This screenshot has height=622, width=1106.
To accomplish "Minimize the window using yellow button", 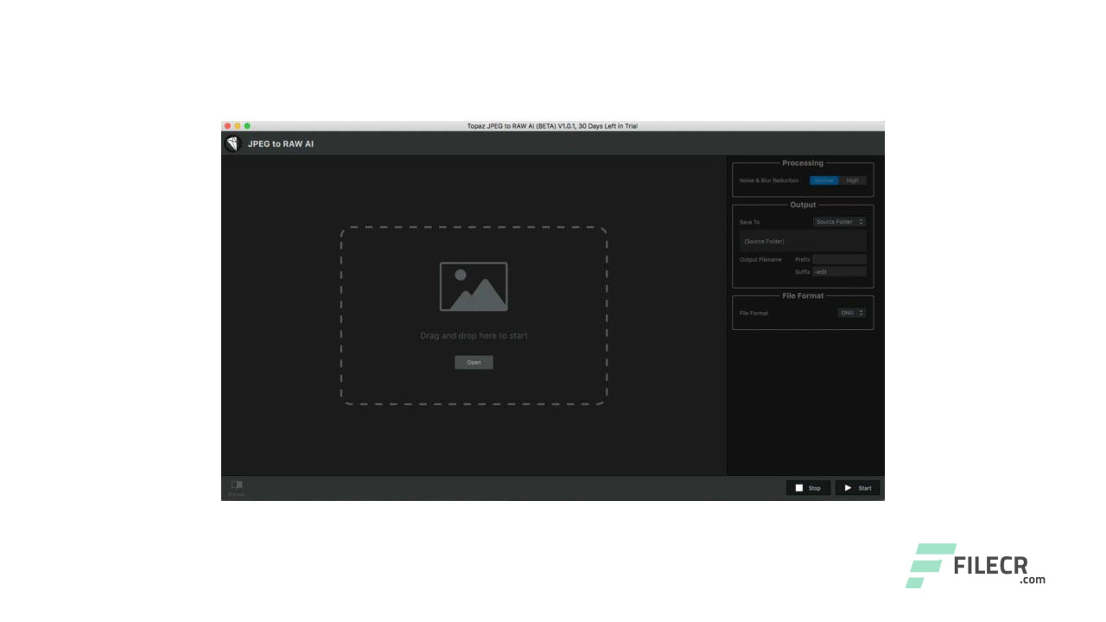I will coord(238,126).
